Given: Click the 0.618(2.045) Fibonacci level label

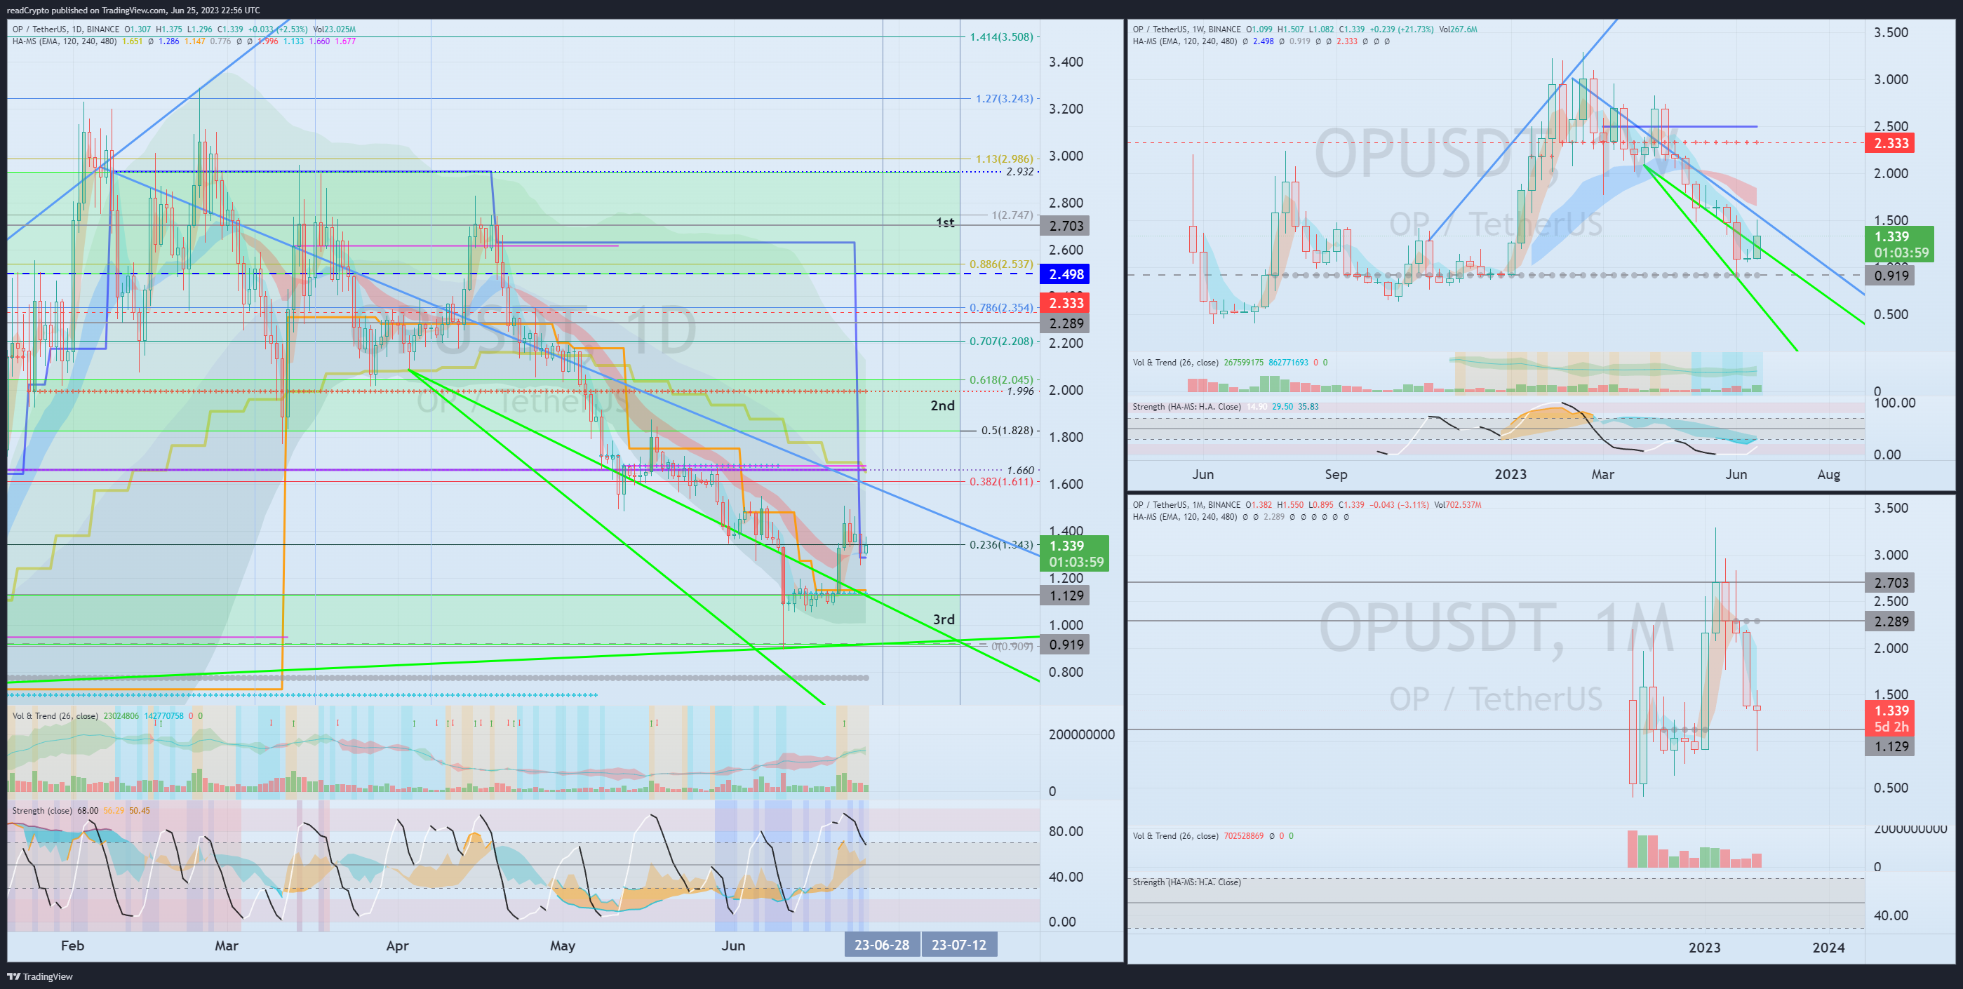Looking at the screenshot, I should click(1001, 379).
